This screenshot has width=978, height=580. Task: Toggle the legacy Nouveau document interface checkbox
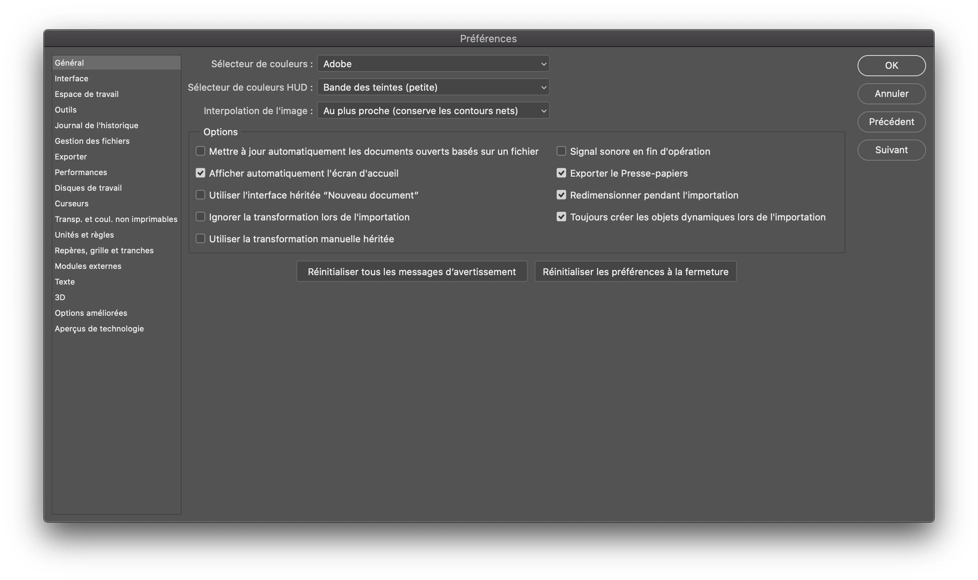click(200, 195)
